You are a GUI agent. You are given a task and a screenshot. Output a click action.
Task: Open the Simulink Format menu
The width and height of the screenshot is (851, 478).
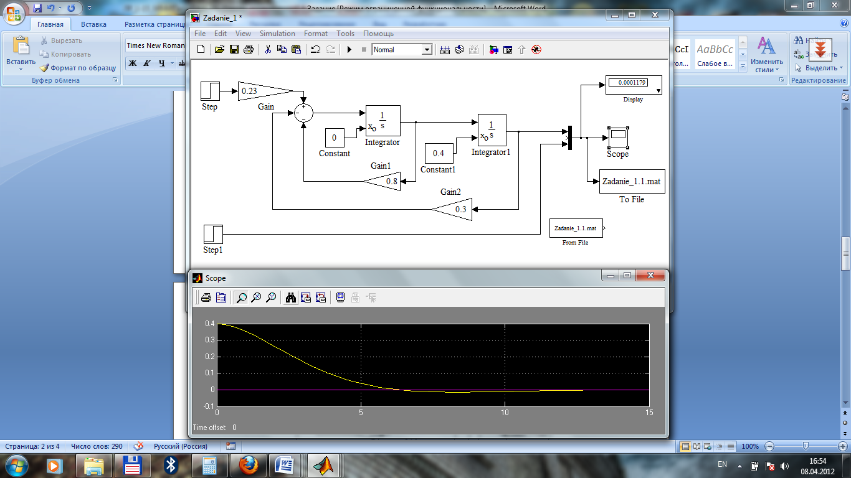click(316, 34)
